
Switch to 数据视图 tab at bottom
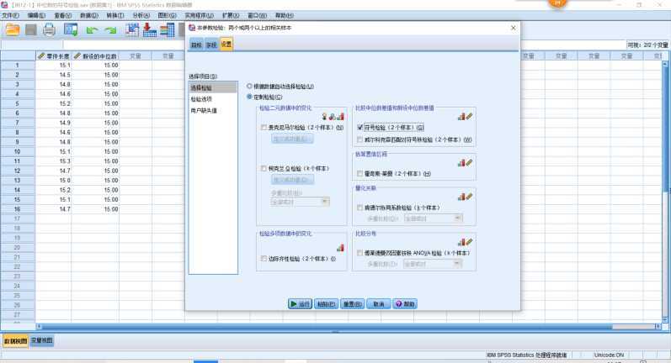15,341
